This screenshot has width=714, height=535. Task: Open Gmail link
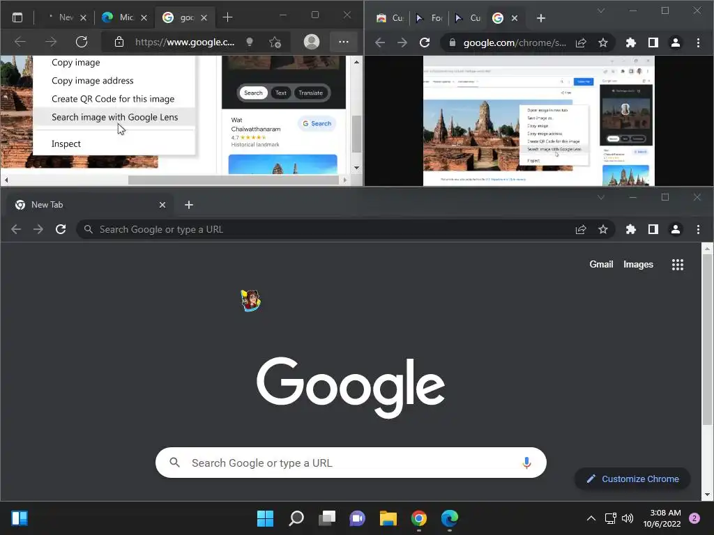click(x=601, y=264)
